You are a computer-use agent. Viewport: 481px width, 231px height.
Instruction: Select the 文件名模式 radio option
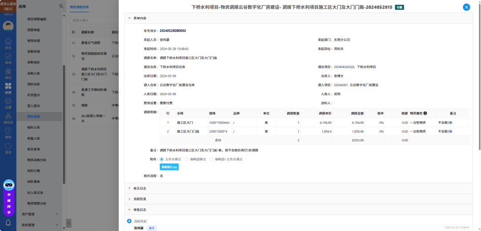click(x=162, y=159)
